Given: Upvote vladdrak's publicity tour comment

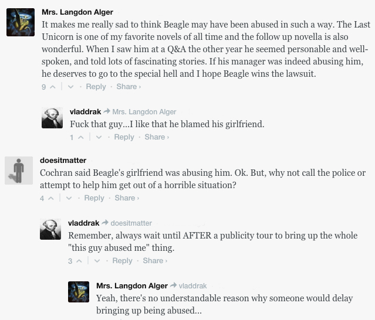Looking at the screenshot, I should [x=79, y=261].
